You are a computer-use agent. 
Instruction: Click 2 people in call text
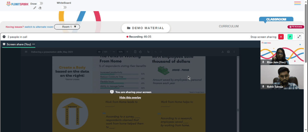point(17,37)
